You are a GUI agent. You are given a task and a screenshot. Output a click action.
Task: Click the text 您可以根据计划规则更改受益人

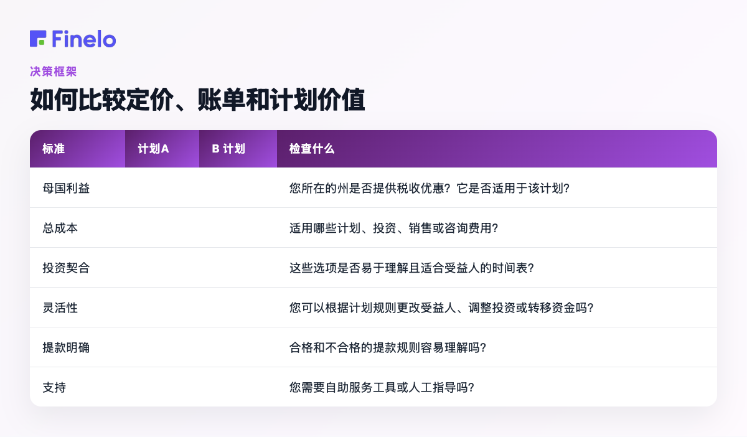372,308
